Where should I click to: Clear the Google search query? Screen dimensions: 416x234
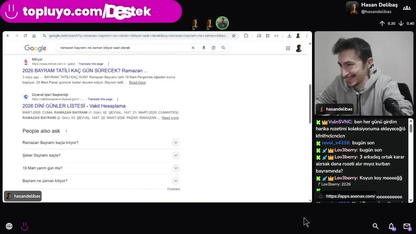pos(193,48)
